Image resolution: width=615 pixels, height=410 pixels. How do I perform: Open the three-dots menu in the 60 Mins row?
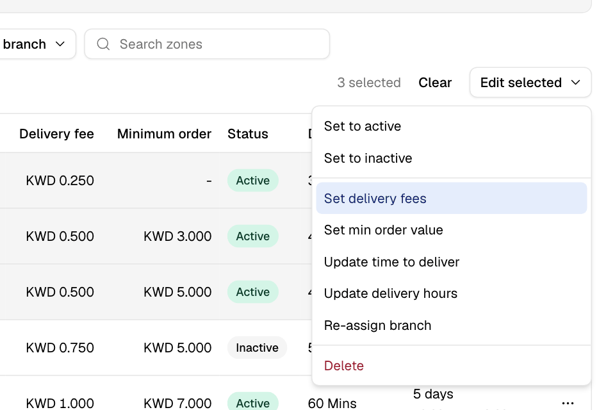point(568,403)
